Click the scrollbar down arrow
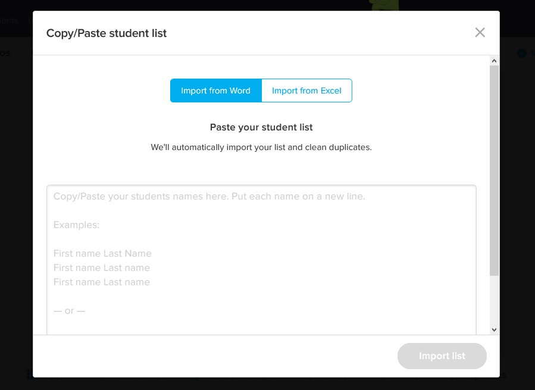 494,329
